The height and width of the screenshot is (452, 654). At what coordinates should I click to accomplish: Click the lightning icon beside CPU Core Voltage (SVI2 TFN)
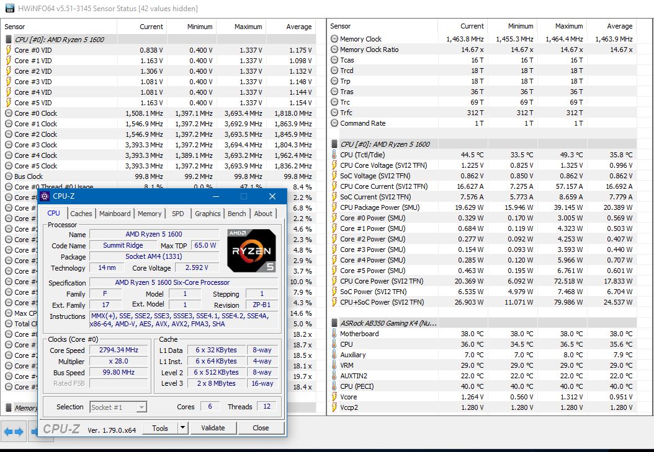point(334,165)
